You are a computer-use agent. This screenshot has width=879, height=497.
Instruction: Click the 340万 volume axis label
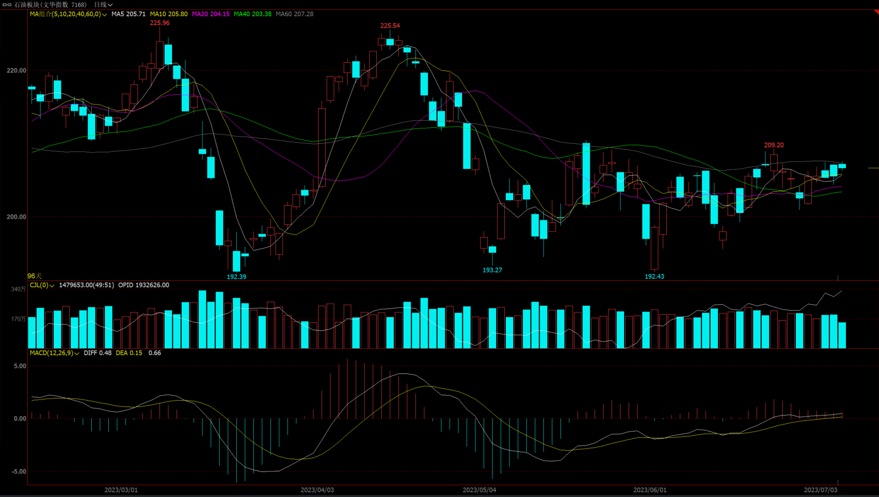[x=19, y=289]
